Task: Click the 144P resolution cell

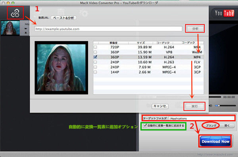Action: click(115, 72)
